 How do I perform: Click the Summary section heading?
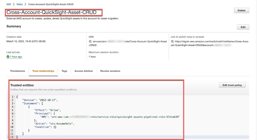coord(14,26)
